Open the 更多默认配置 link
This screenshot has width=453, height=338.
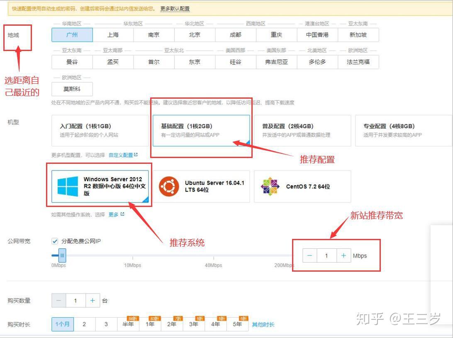point(175,9)
